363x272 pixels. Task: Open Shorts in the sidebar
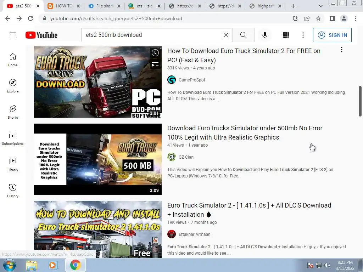coord(13,112)
